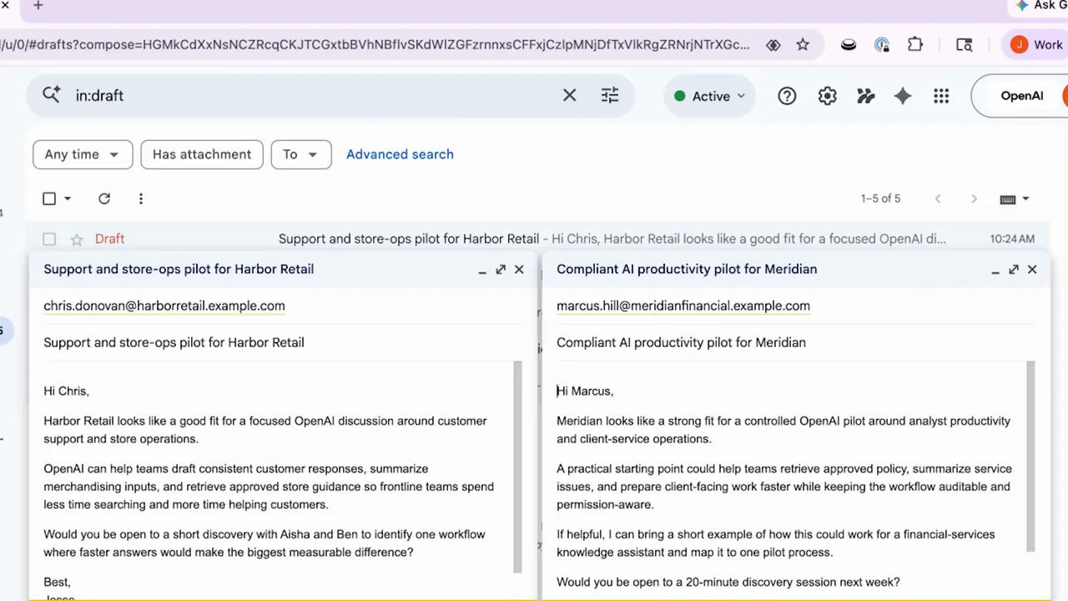This screenshot has height=601, width=1068.
Task: Open the Gemini sparkle icon
Action: coord(903,96)
